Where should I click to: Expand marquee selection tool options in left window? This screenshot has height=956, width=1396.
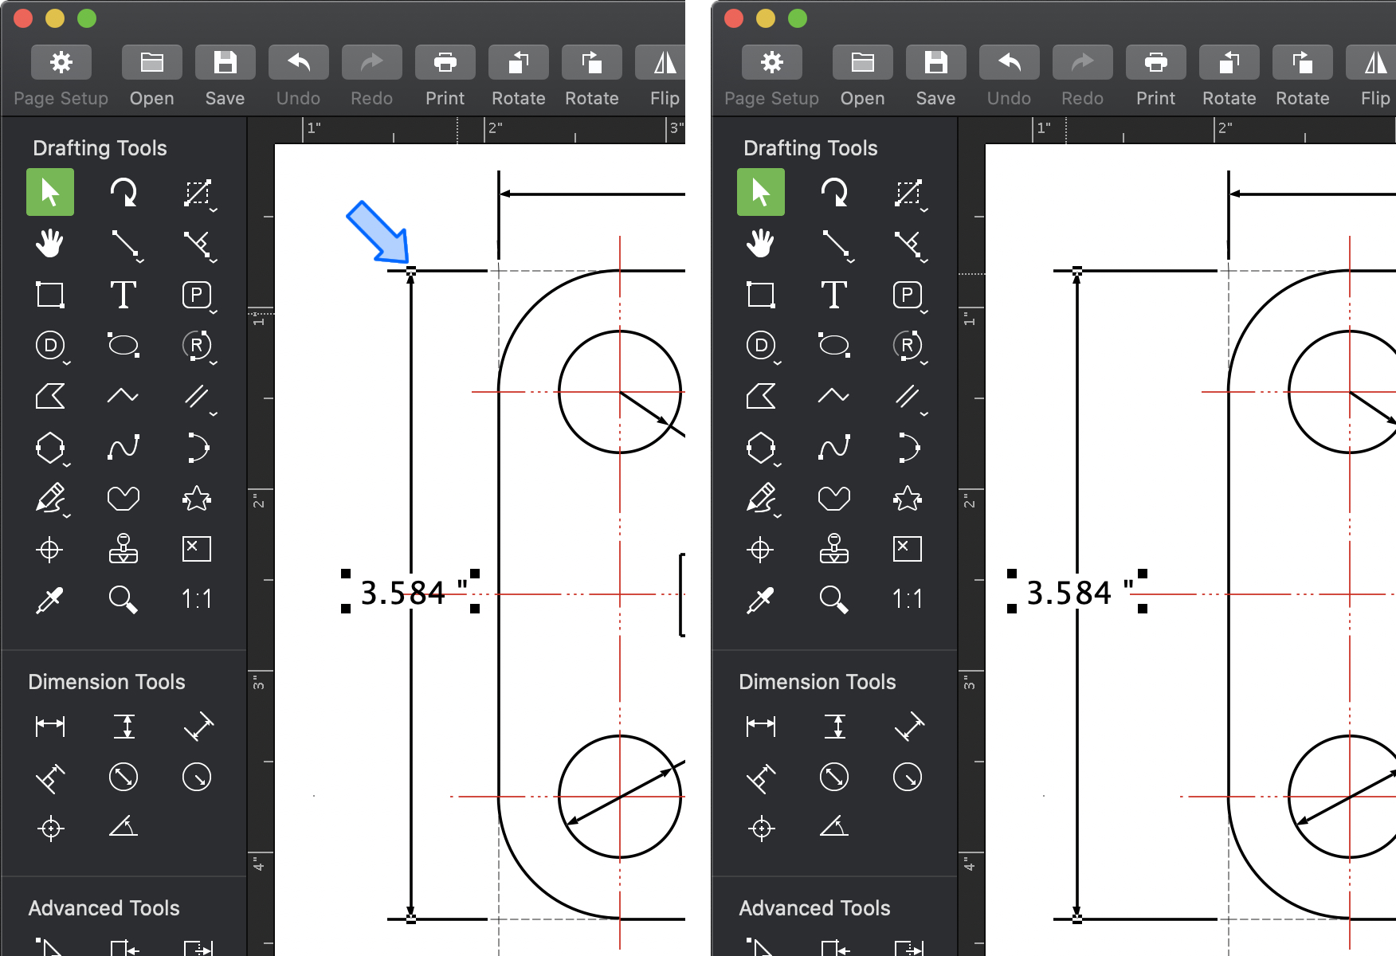[x=214, y=210]
